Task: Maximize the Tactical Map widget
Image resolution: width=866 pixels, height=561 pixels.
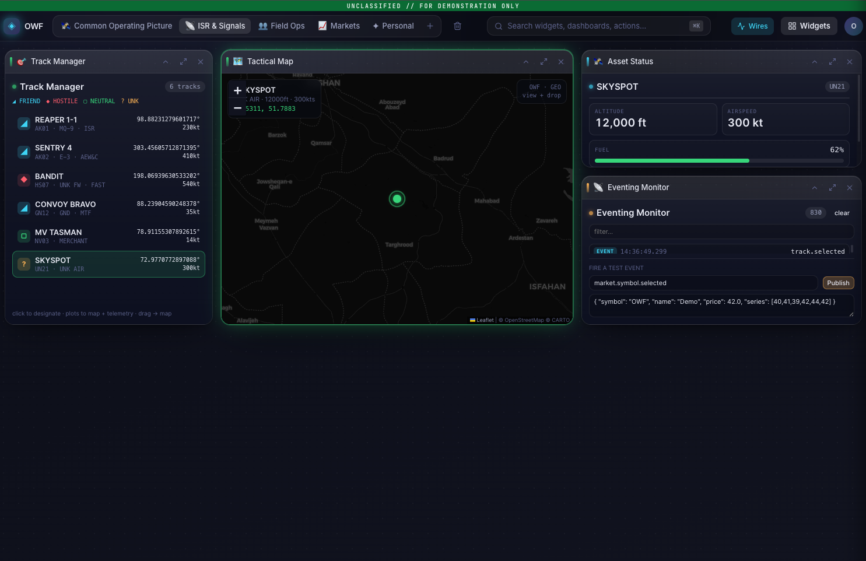Action: click(x=544, y=62)
